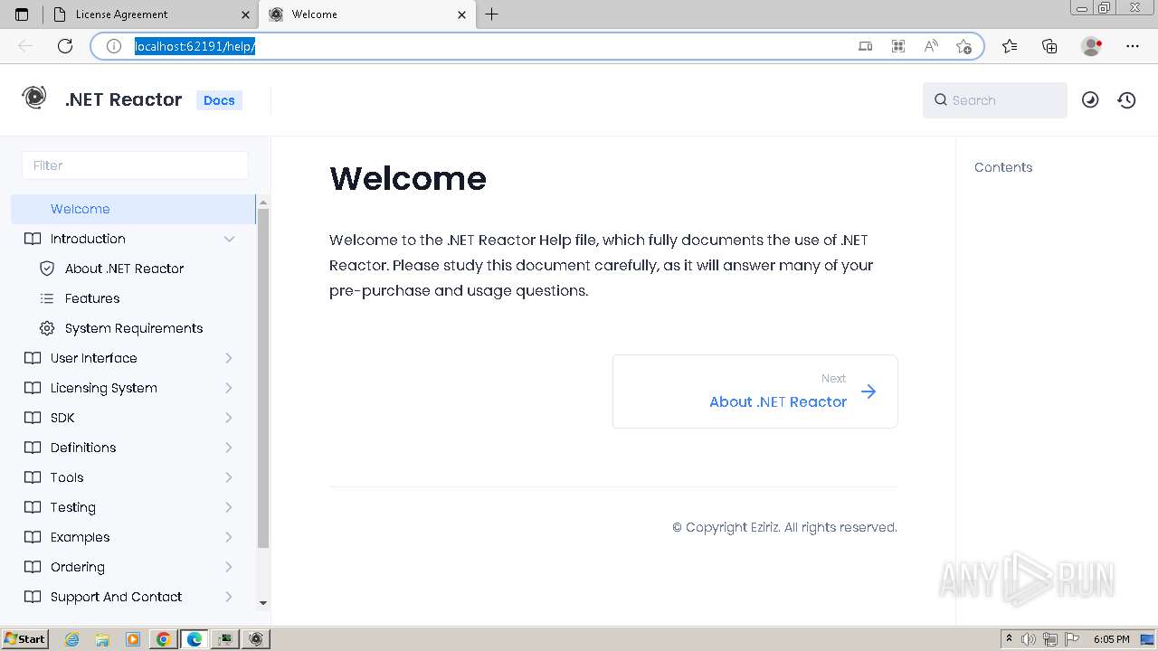1158x651 pixels.
Task: Expand the Licensing System section chevron
Action: point(229,388)
